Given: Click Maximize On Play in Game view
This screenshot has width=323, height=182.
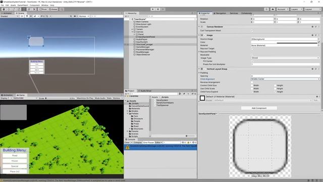Looking at the screenshot, I should (85, 98).
